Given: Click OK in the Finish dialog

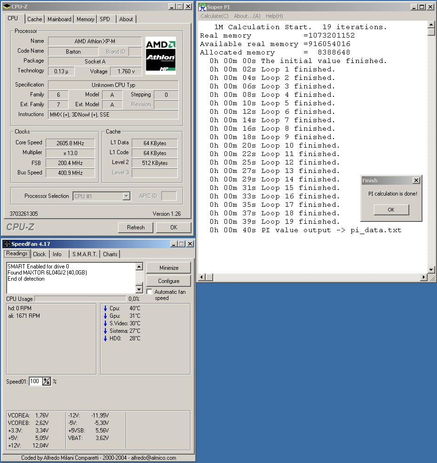Looking at the screenshot, I should pyautogui.click(x=391, y=210).
